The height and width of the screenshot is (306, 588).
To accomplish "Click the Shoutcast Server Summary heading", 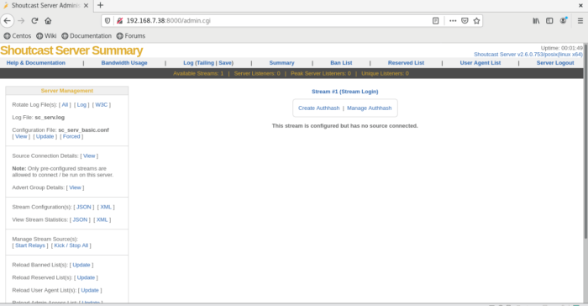I will tap(71, 50).
